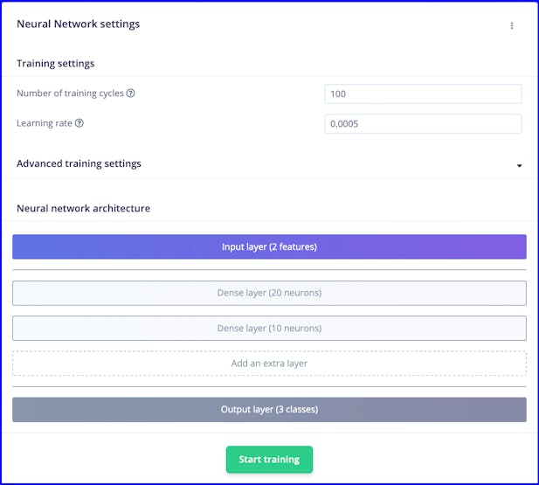
Task: Expand Advanced training settings using the arrow
Action: (x=519, y=165)
